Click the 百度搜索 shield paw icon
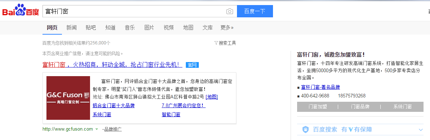 click(305, 130)
